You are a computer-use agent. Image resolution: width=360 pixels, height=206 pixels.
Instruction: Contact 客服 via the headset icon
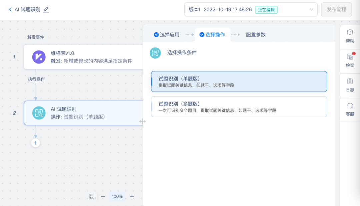(350, 105)
